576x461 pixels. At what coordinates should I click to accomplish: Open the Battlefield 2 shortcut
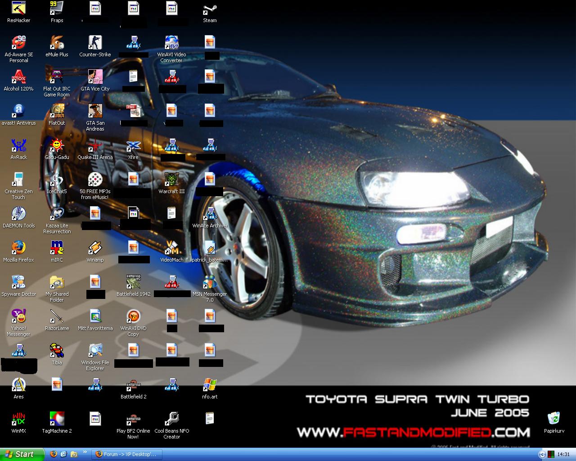pos(133,389)
